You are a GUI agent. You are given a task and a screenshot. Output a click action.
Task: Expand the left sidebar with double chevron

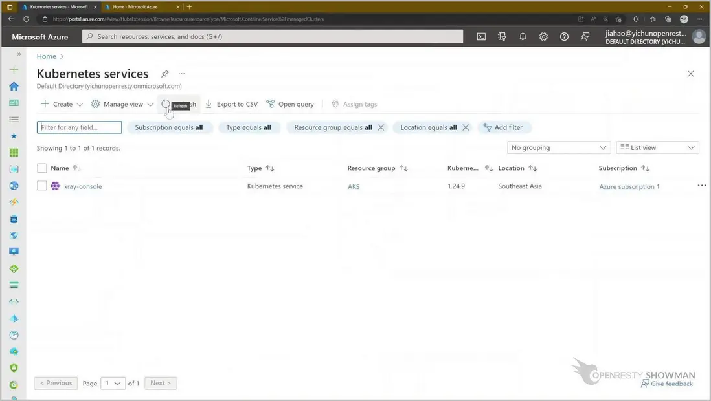[x=19, y=54]
